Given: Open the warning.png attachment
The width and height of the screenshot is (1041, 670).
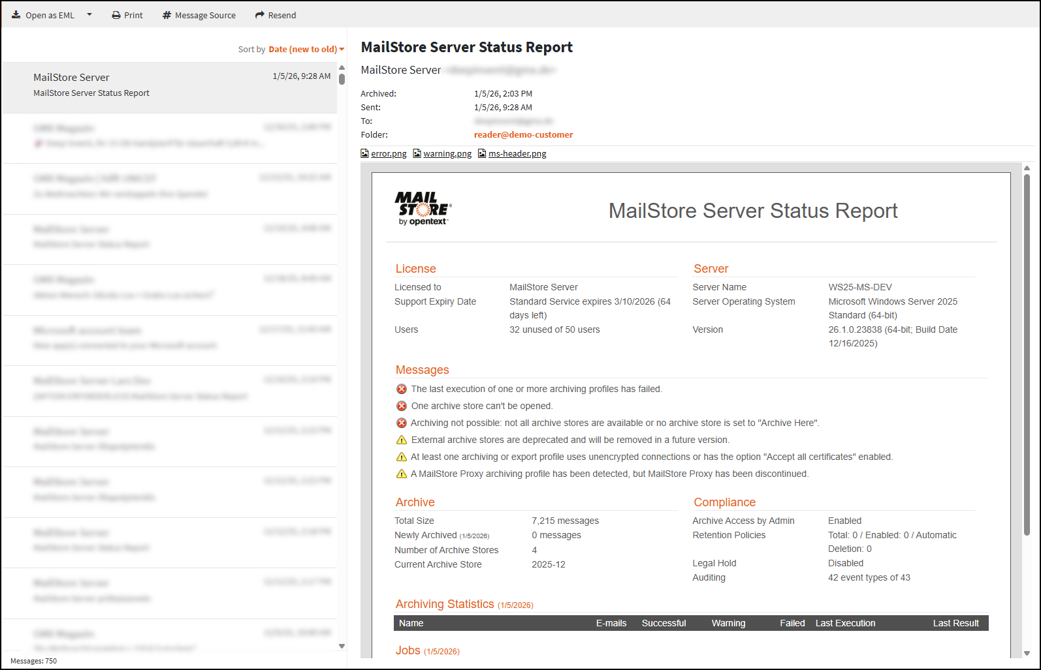Looking at the screenshot, I should (x=447, y=154).
